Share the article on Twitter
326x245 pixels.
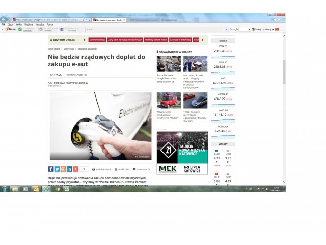[57, 169]
